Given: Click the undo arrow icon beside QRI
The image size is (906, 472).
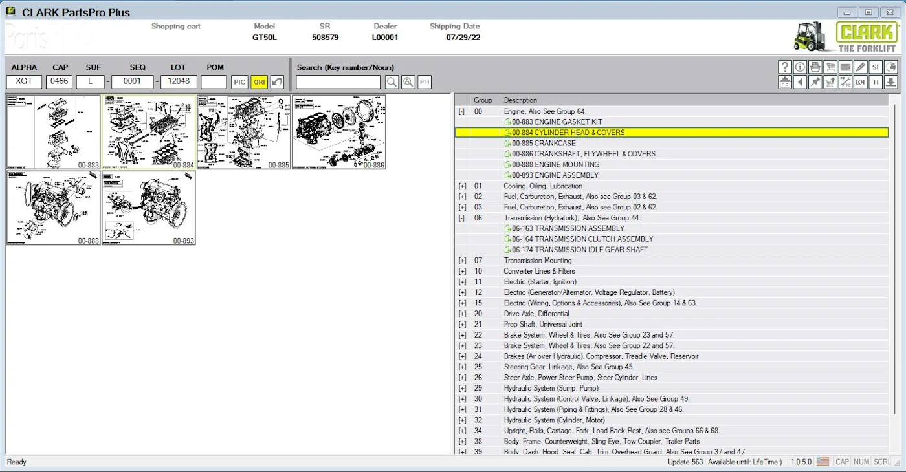Looking at the screenshot, I should [277, 82].
